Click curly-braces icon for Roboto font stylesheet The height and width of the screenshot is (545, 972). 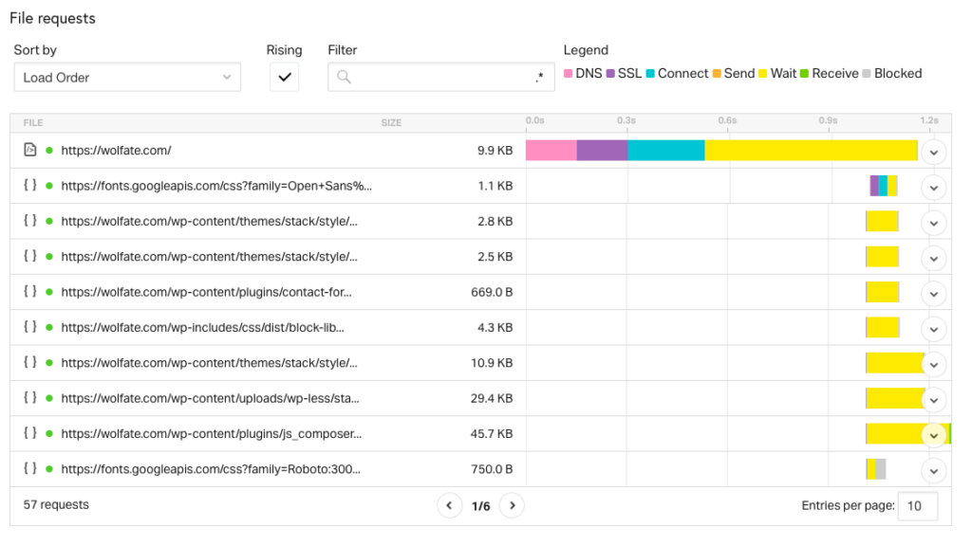pyautogui.click(x=29, y=469)
